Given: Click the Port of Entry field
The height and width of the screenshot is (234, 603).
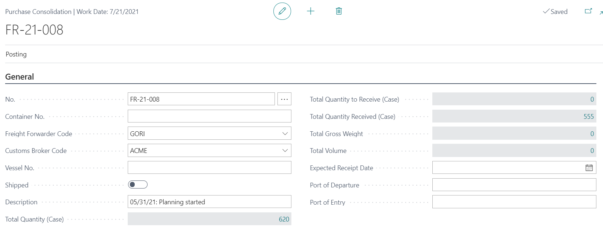Looking at the screenshot, I should (x=514, y=202).
